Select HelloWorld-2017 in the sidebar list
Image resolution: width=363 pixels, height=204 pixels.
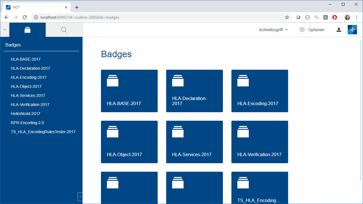(26, 114)
